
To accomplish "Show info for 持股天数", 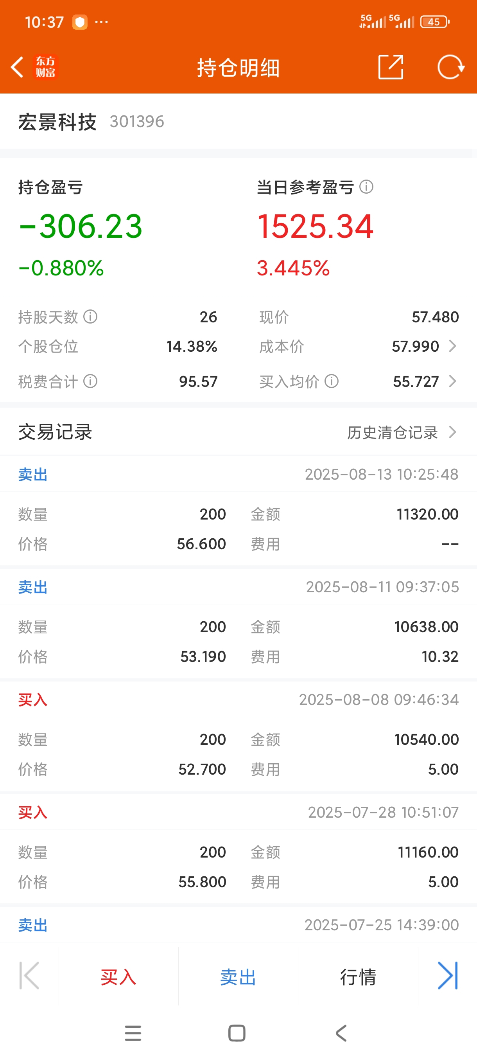I will click(91, 317).
